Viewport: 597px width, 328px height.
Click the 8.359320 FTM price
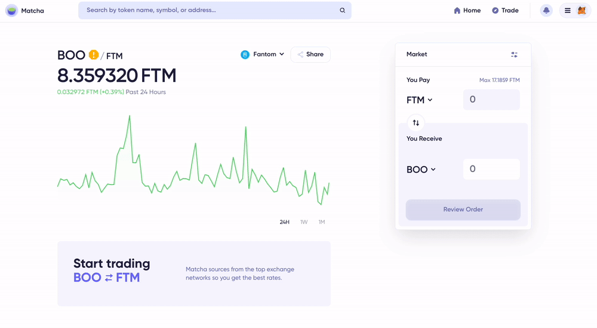coord(116,75)
